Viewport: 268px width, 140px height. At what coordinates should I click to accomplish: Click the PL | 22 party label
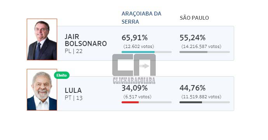(x=73, y=51)
